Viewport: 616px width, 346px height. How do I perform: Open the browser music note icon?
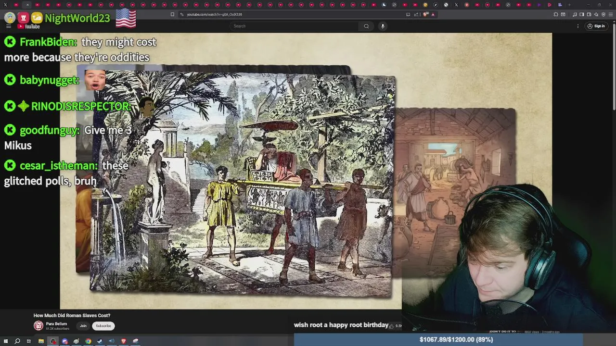pos(575,14)
